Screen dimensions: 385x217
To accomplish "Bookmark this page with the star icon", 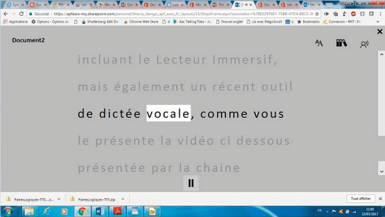I will pyautogui.click(x=317, y=14).
